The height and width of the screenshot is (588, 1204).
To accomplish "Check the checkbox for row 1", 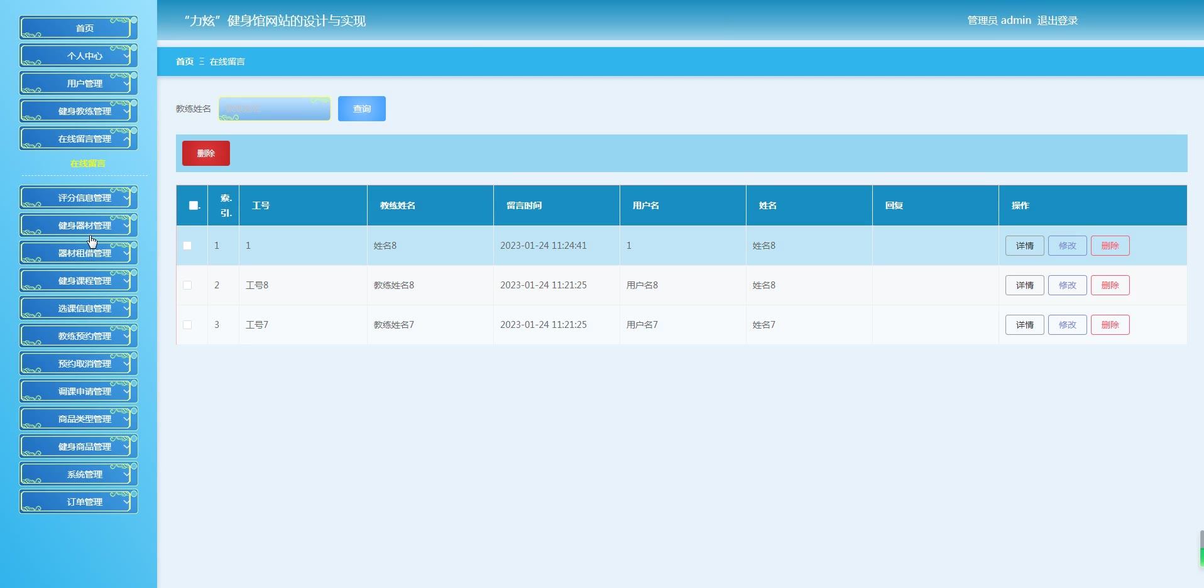I will coord(187,246).
